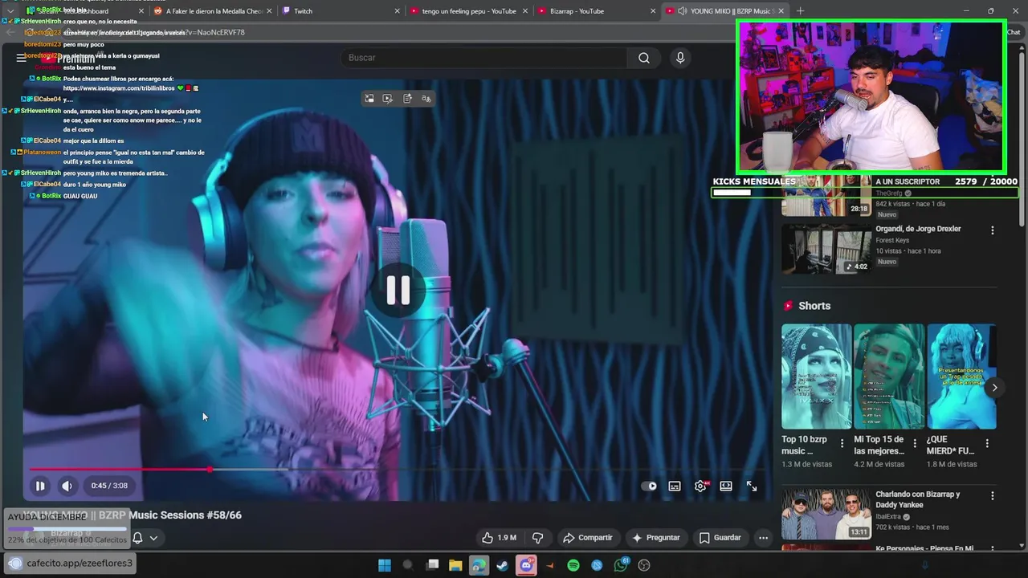Open the Windows Start menu
The width and height of the screenshot is (1028, 578).
(x=385, y=565)
